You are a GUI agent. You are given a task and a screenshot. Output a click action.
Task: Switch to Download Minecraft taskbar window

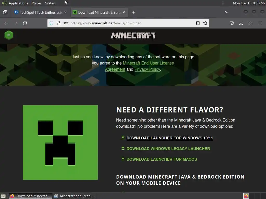coord(31,196)
